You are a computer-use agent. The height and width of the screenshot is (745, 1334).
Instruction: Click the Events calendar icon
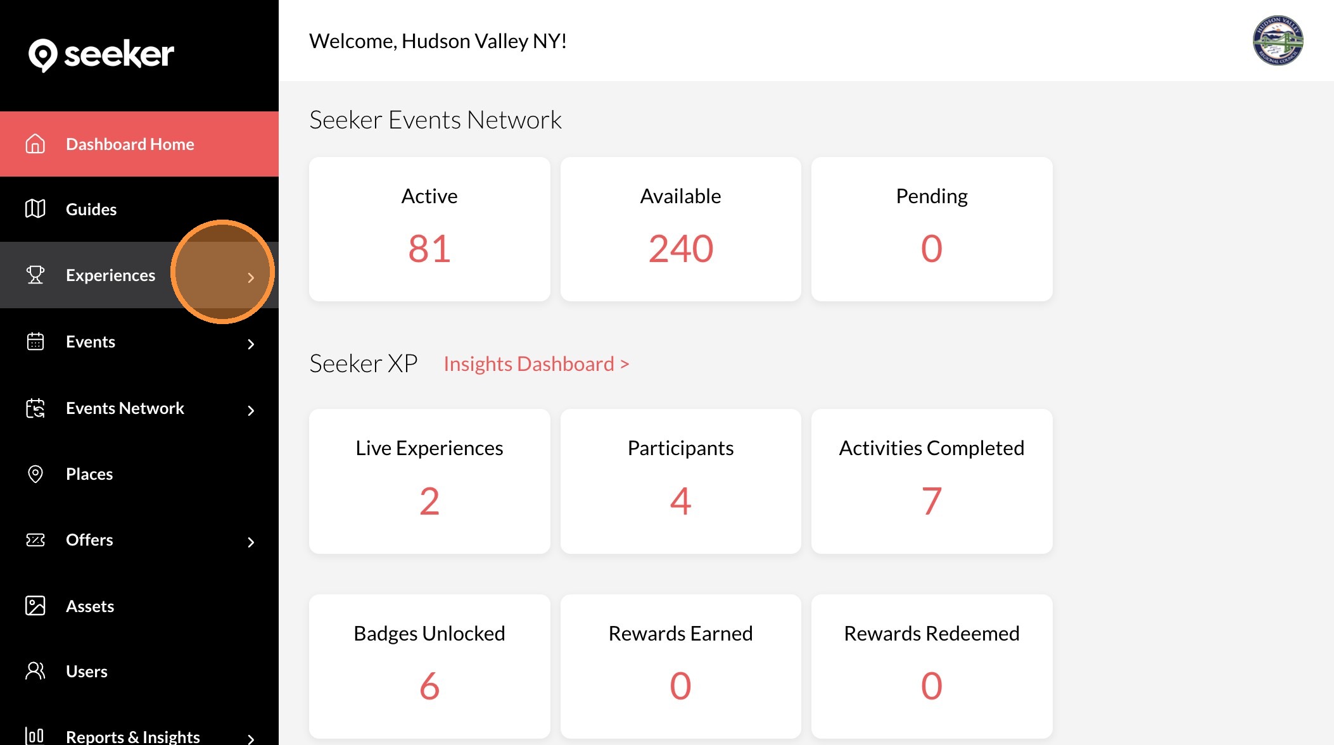coord(35,342)
